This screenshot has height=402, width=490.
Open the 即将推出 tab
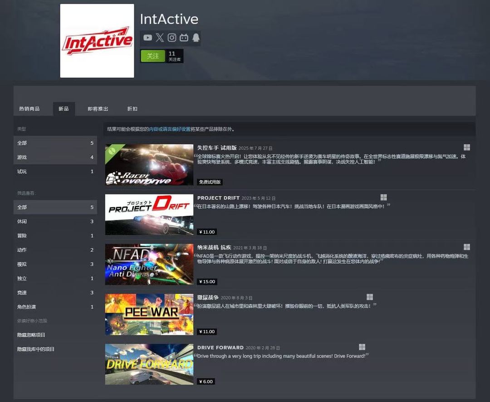[98, 109]
